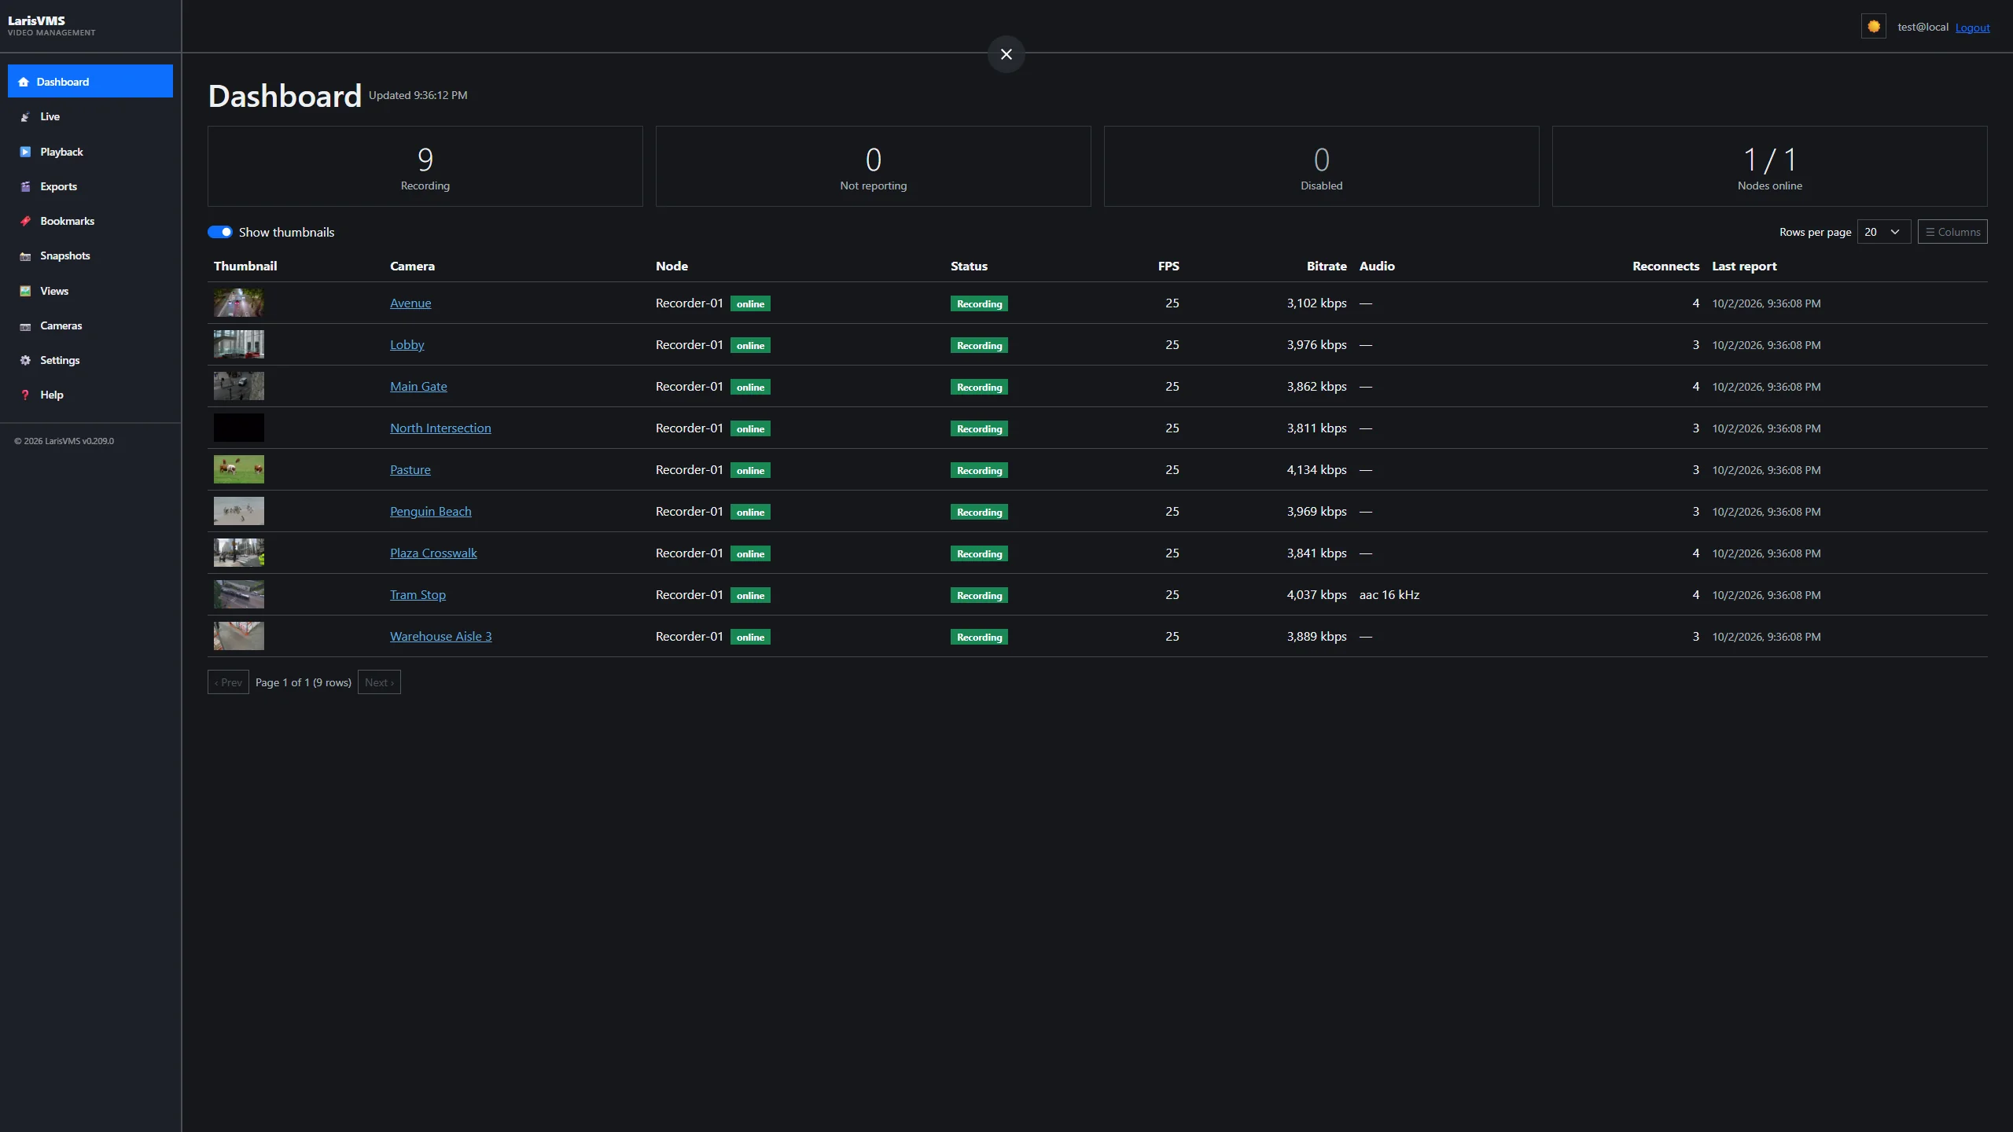Click the Not reporting summary card
2013x1132 pixels.
874,167
